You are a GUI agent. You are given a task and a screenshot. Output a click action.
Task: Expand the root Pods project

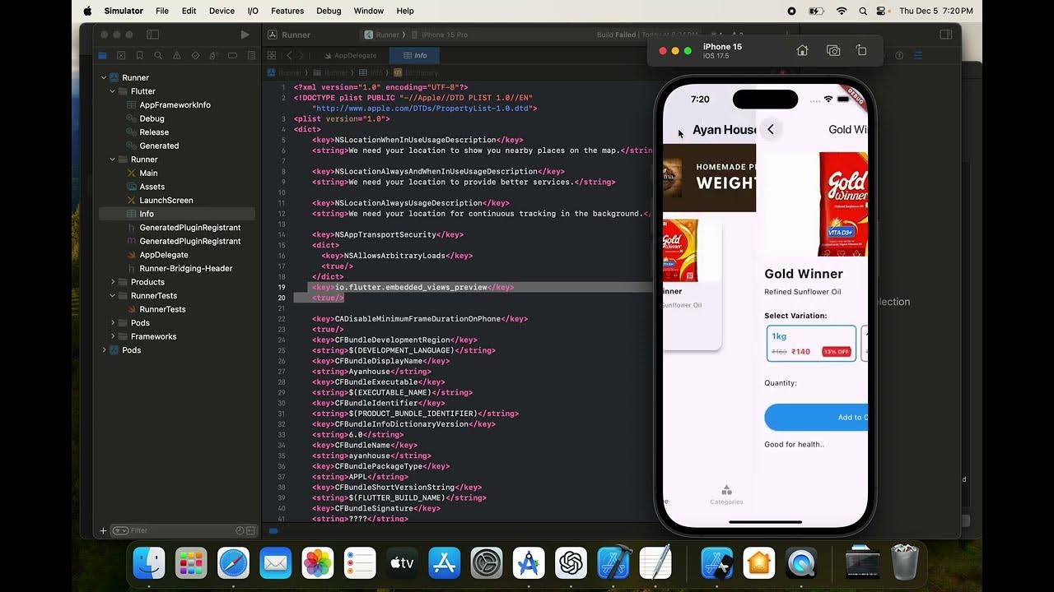tap(104, 350)
